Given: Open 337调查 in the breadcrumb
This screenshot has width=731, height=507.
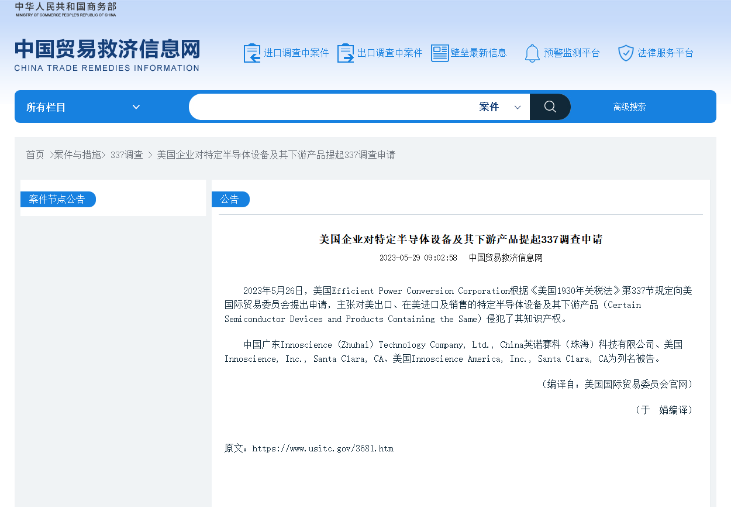Looking at the screenshot, I should pos(126,155).
